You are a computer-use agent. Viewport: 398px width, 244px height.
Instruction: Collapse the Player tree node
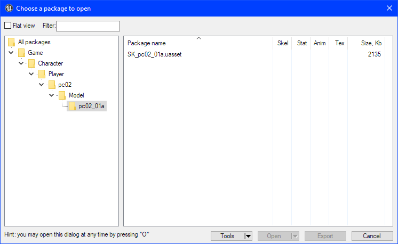(x=31, y=74)
